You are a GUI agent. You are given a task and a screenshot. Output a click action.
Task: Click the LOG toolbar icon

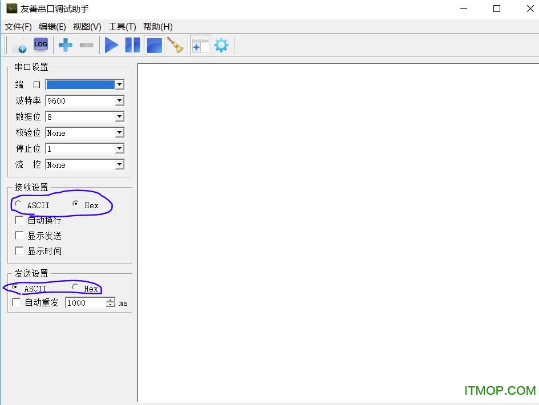40,44
